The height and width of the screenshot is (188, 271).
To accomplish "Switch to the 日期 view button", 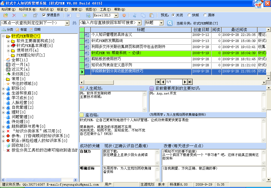I will (x=35, y=30).
